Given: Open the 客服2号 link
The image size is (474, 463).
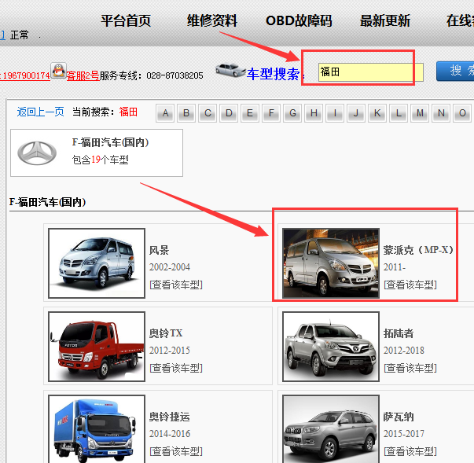Looking at the screenshot, I should coord(83,75).
